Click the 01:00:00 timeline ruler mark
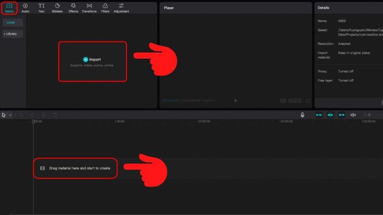This screenshot has height=215, width=383. pyautogui.click(x=204, y=121)
